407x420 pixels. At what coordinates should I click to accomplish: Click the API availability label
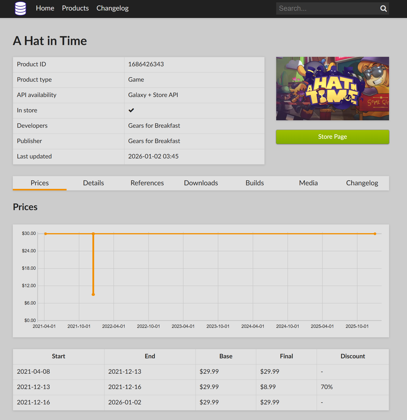[x=37, y=95]
